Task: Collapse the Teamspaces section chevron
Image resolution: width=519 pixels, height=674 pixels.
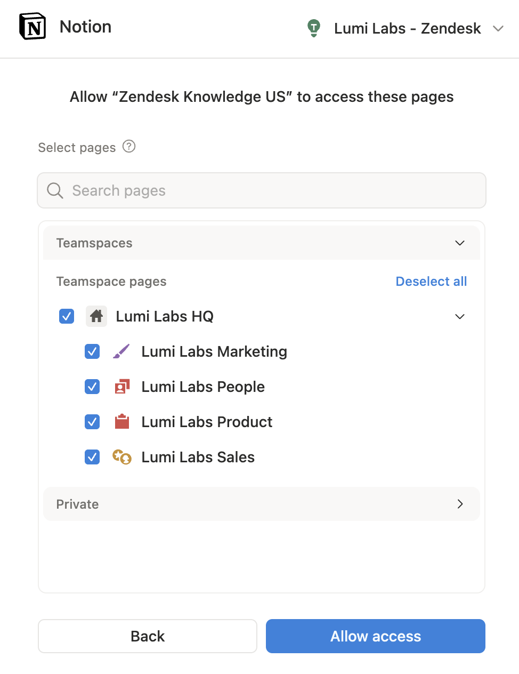Action: pyautogui.click(x=460, y=243)
